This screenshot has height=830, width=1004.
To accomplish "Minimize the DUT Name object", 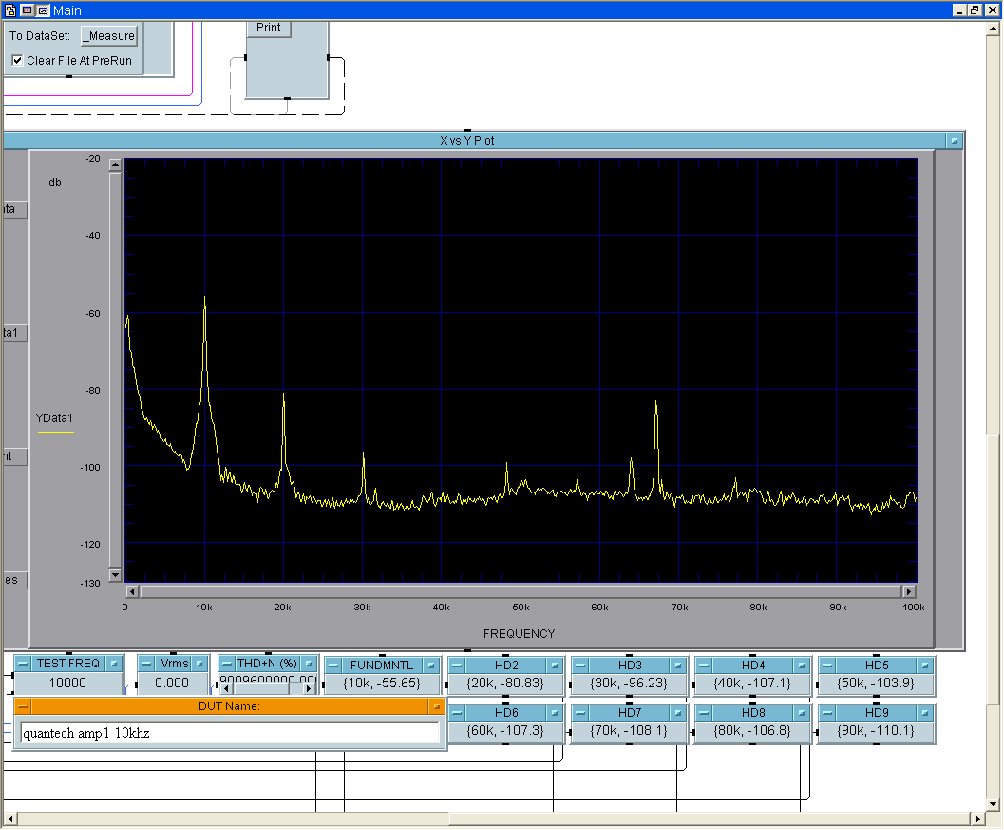I will click(23, 706).
